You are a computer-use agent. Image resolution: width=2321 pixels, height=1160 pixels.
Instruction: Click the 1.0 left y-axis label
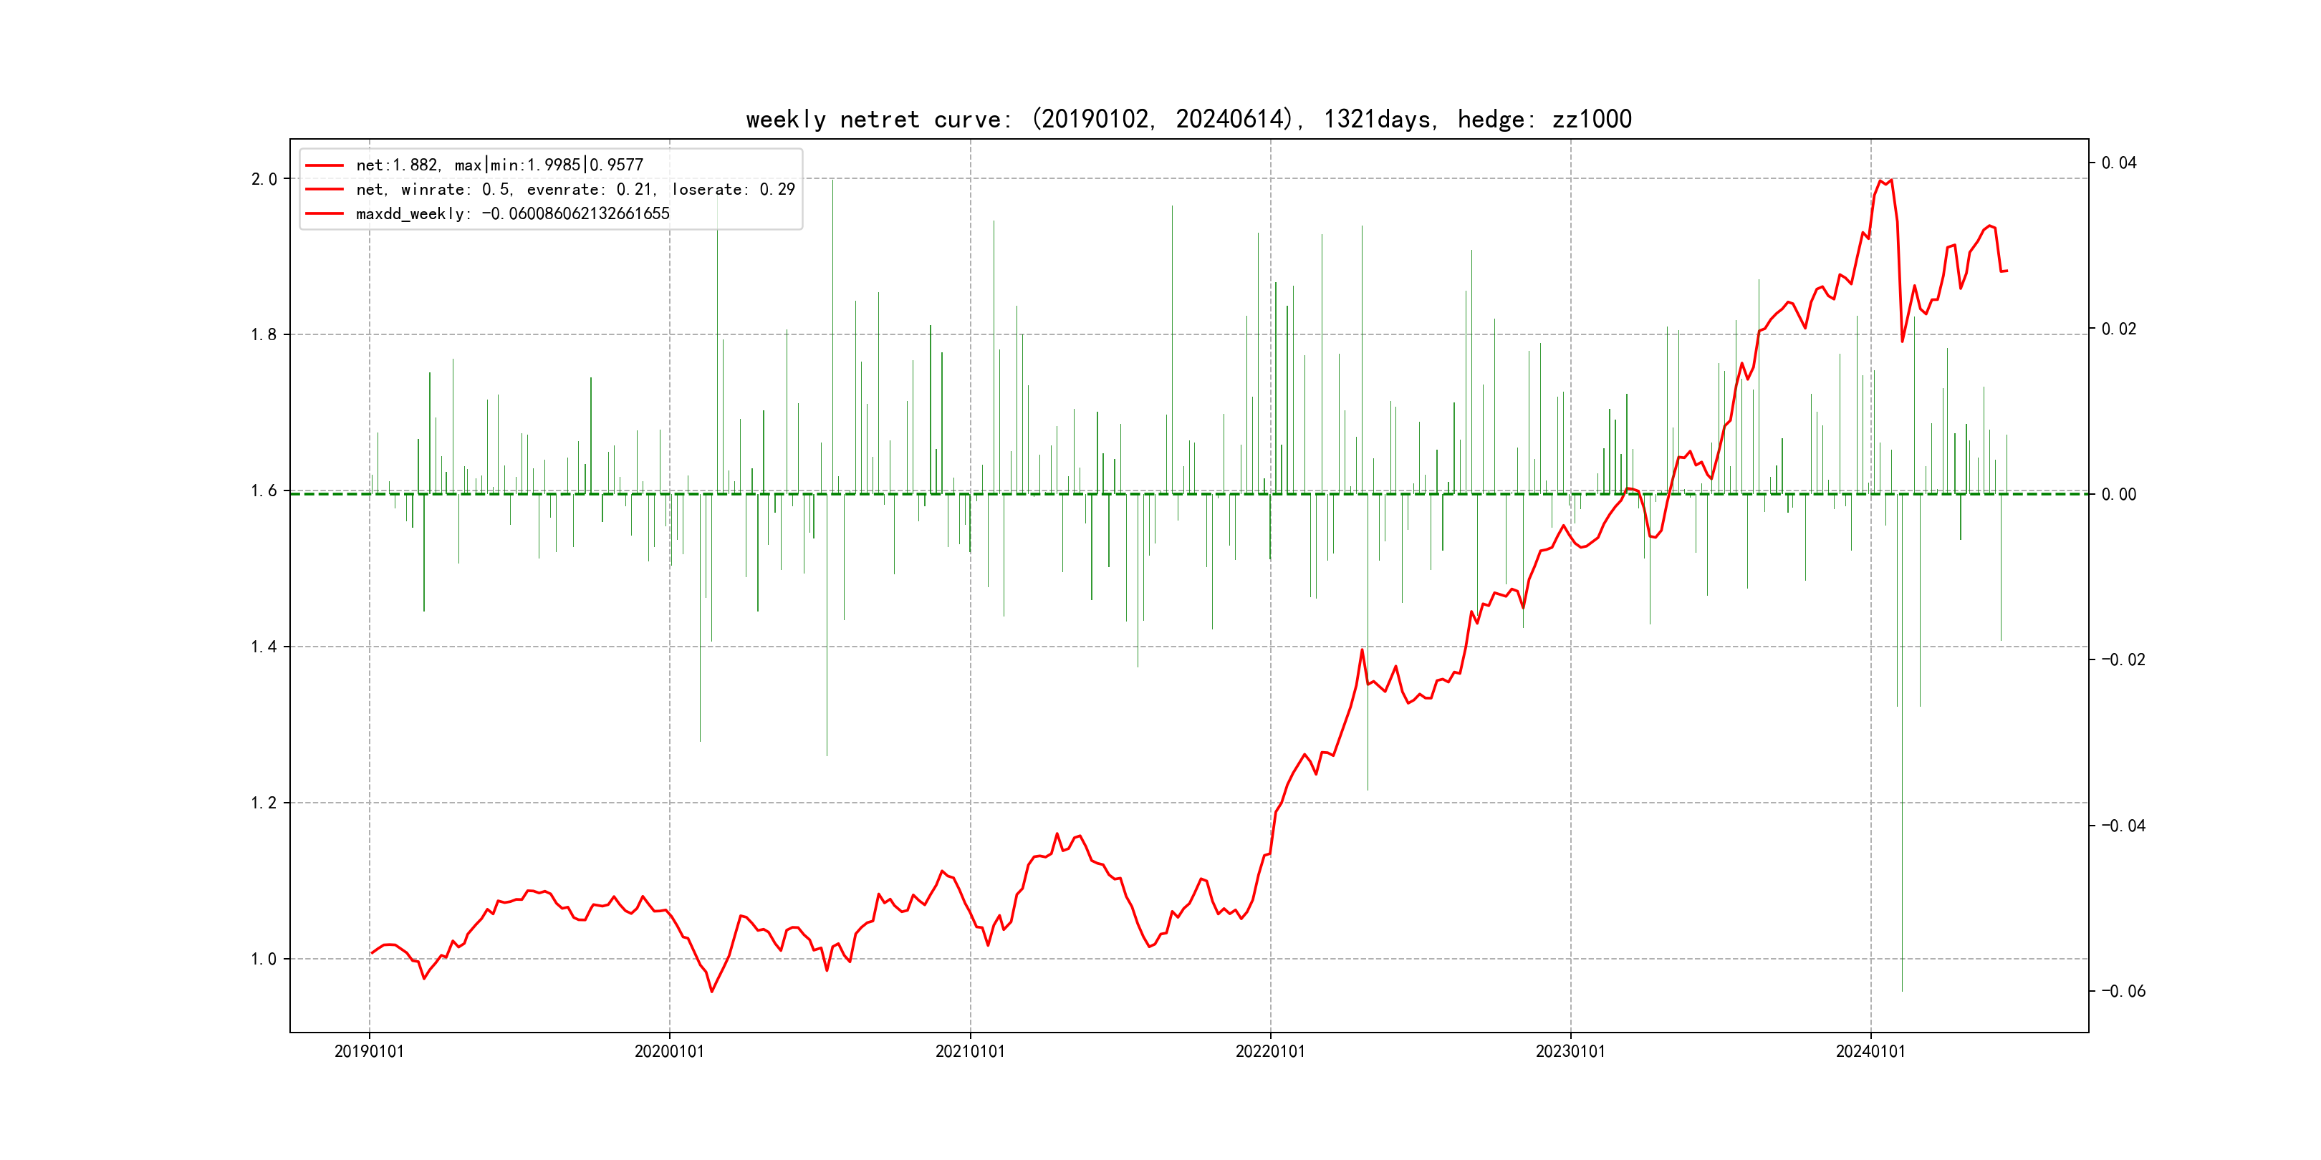pyautogui.click(x=264, y=960)
